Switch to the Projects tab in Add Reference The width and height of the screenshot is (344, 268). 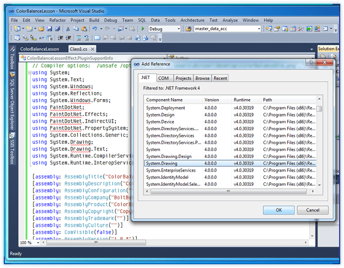(x=183, y=78)
